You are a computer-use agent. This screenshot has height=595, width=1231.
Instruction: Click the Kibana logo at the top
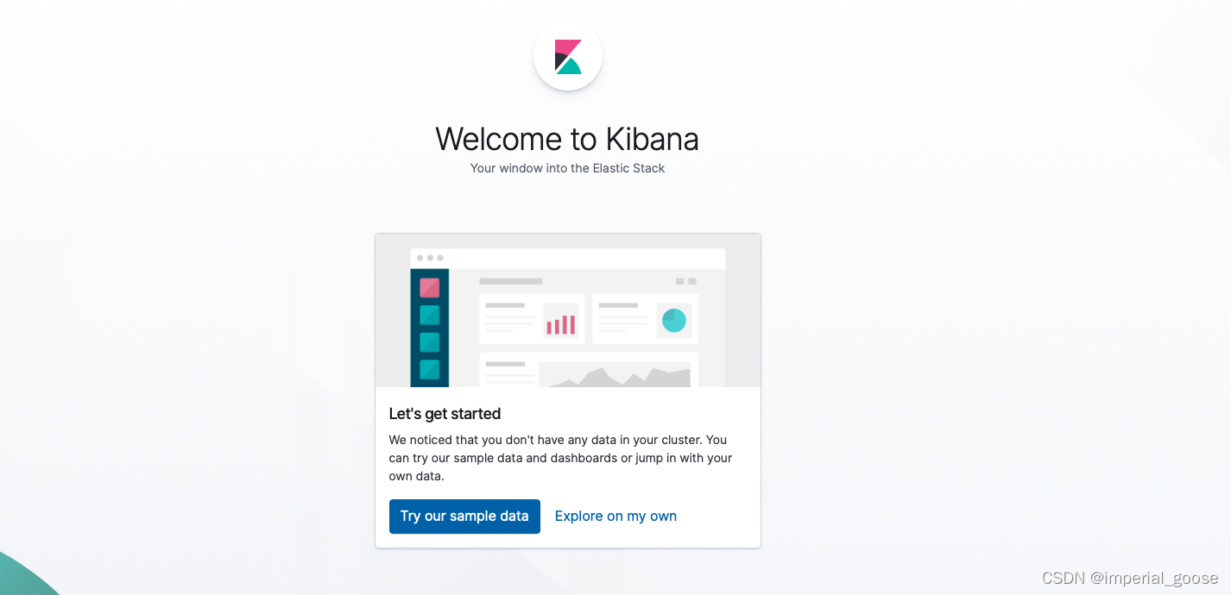point(567,56)
